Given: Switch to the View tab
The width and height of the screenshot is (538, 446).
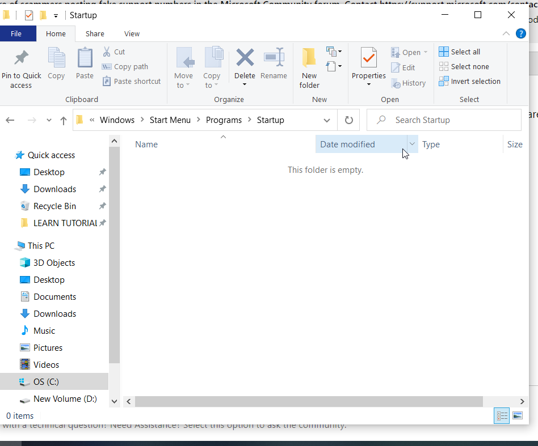Looking at the screenshot, I should tap(132, 33).
